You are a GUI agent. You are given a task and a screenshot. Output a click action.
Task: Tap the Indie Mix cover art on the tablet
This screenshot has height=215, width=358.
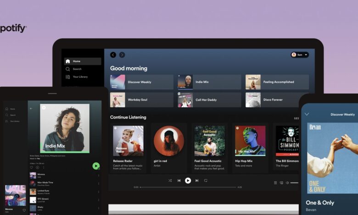(65, 129)
